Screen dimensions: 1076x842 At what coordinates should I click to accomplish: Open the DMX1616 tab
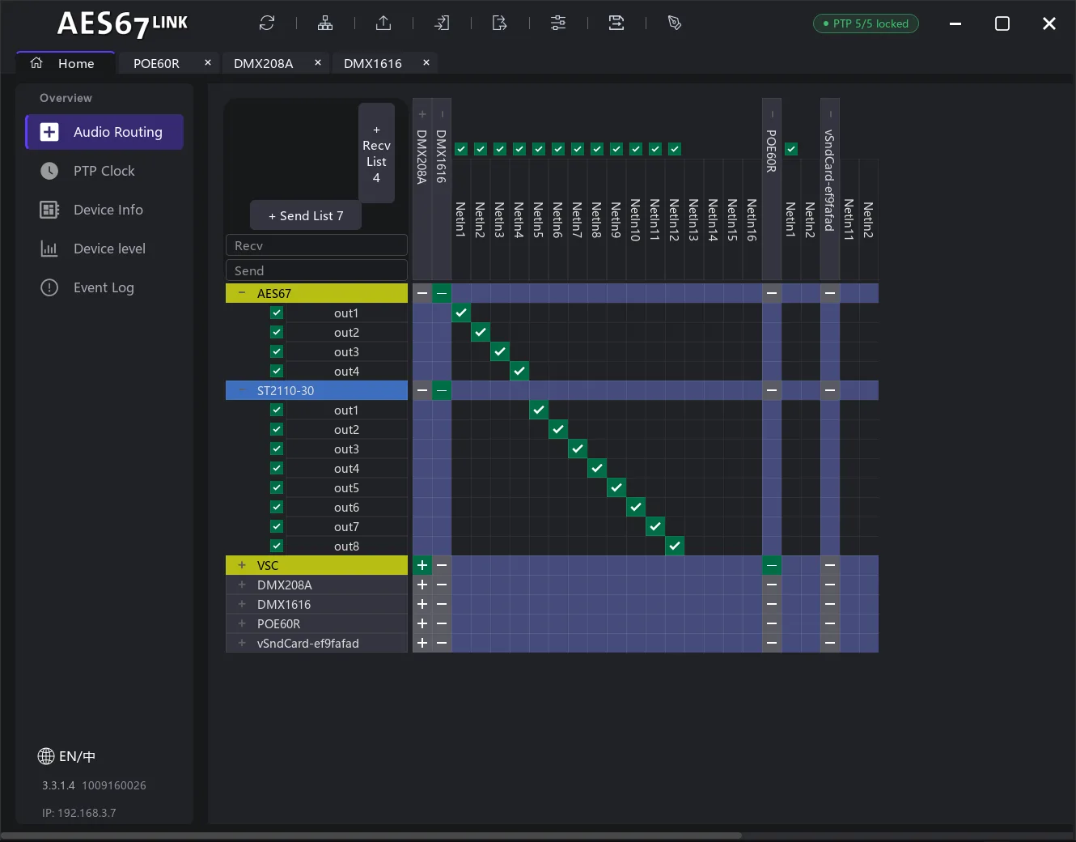(x=373, y=63)
